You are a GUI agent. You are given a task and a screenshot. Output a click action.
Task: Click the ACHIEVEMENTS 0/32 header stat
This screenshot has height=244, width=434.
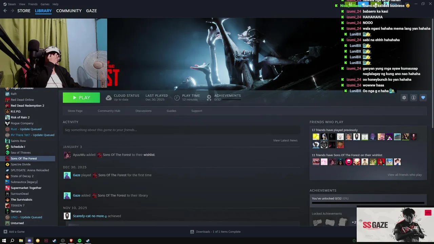pyautogui.click(x=224, y=98)
